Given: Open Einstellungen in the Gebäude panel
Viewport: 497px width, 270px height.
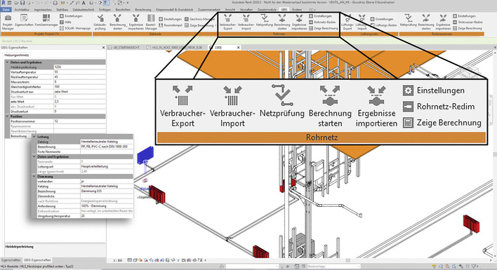Looking at the screenshot, I should (170, 20).
